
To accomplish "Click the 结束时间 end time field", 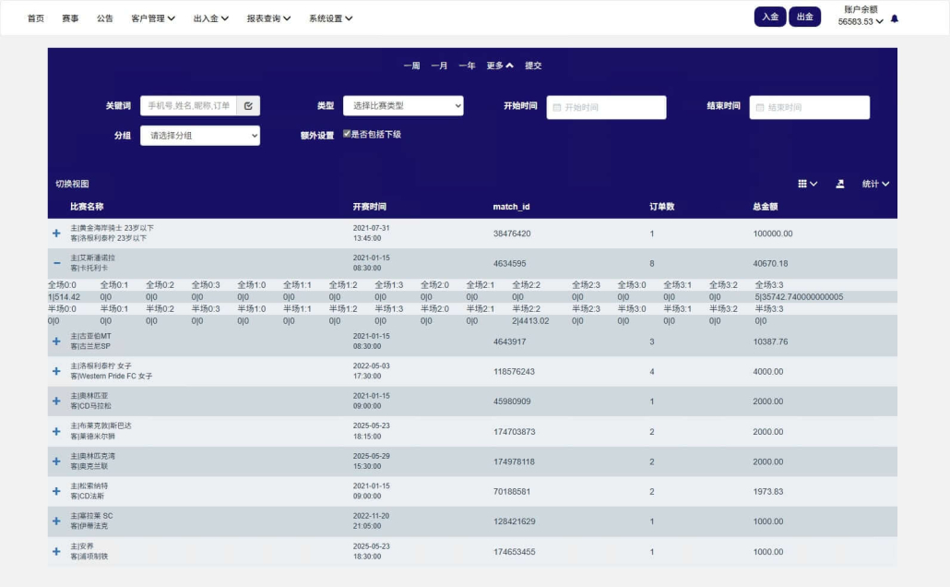I will [x=810, y=107].
